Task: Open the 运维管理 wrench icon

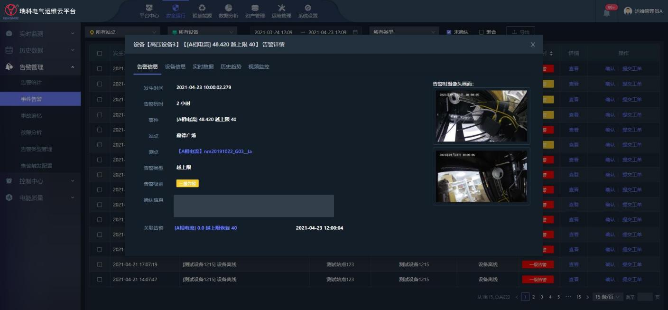Action: pyautogui.click(x=281, y=8)
